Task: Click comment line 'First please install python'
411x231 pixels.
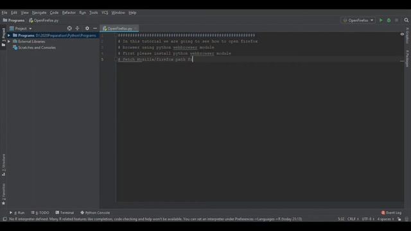Action: [174, 53]
